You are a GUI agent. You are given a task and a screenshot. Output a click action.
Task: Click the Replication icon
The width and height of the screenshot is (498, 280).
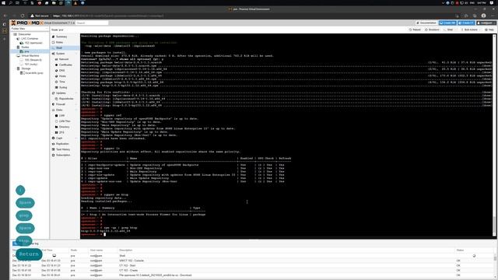[54, 144]
